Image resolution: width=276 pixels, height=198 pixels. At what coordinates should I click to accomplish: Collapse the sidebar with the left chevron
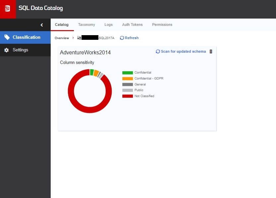pos(42,25)
